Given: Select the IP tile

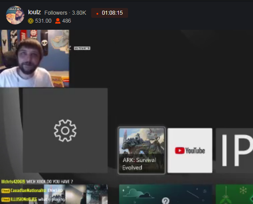Looking at the screenshot, I should pos(234,151).
